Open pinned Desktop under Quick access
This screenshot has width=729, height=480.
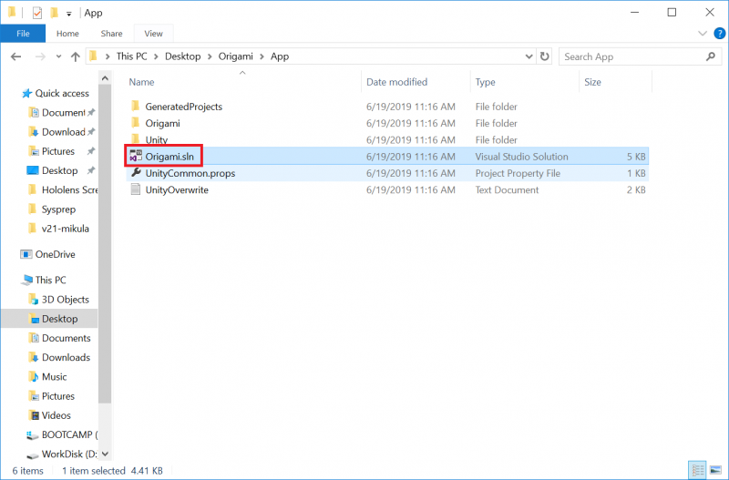click(x=59, y=170)
